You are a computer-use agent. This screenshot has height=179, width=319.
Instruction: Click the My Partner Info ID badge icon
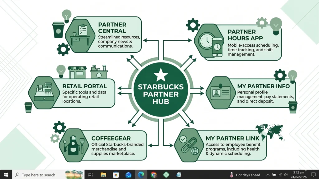click(221, 93)
